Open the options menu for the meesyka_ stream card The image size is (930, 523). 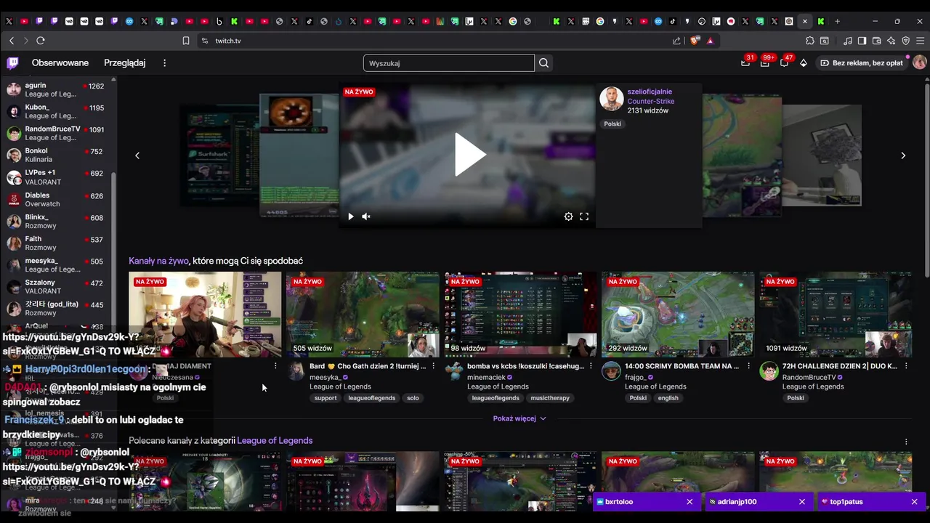(x=433, y=366)
